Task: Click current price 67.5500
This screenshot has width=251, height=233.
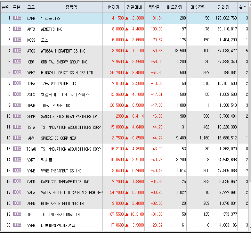Action: coord(117,214)
